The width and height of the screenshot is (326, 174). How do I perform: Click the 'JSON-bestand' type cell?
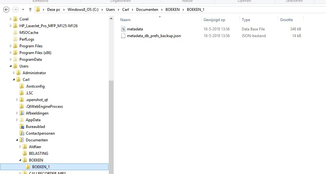tap(254, 36)
